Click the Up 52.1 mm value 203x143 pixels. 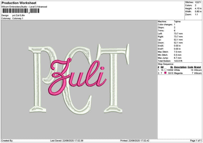(178, 39)
